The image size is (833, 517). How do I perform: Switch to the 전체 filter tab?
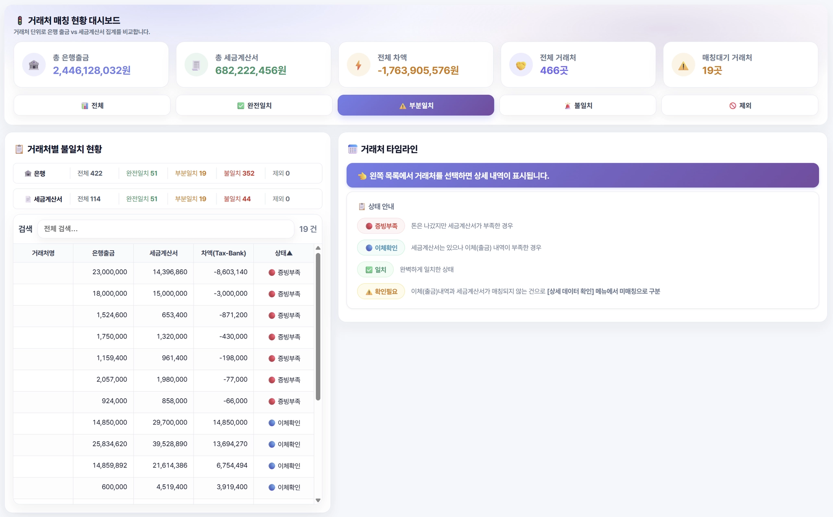(92, 105)
